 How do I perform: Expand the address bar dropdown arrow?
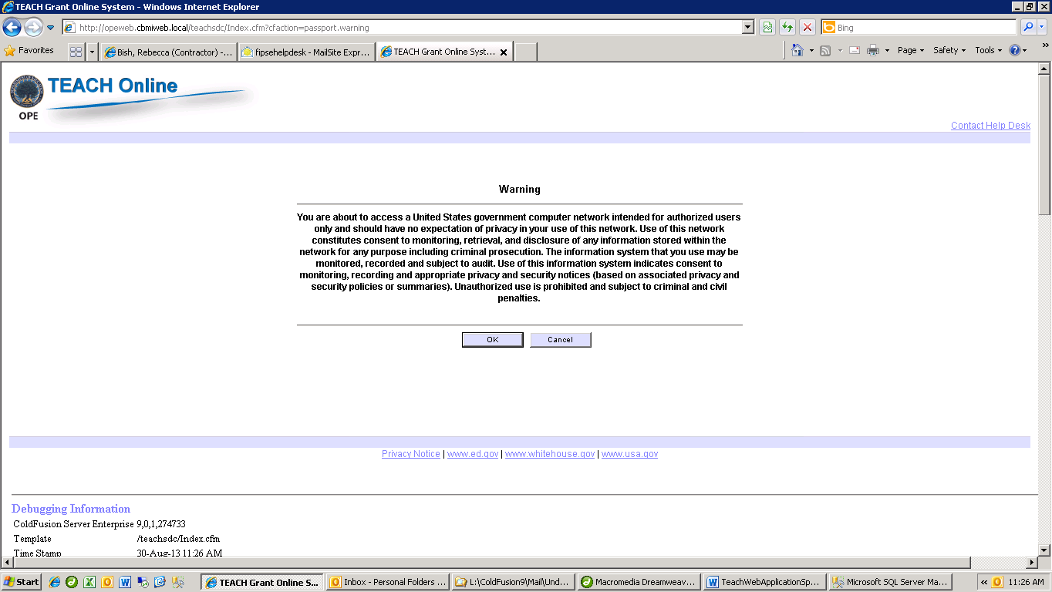point(747,28)
